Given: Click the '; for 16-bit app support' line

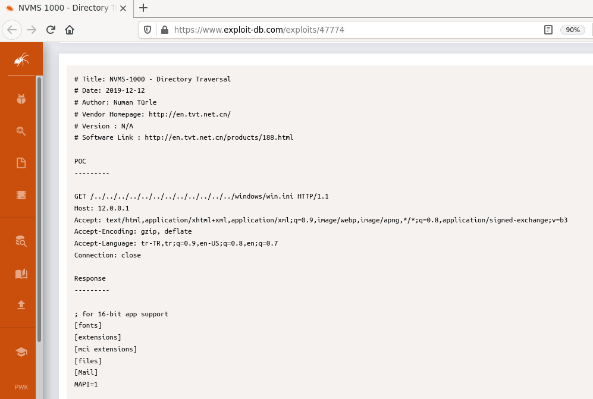Looking at the screenshot, I should [121, 314].
